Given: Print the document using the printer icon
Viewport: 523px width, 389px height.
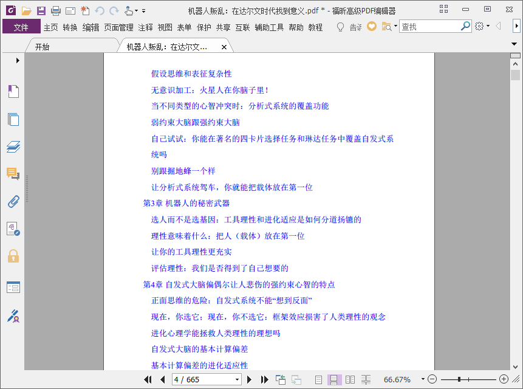Looking at the screenshot, I should [56, 11].
